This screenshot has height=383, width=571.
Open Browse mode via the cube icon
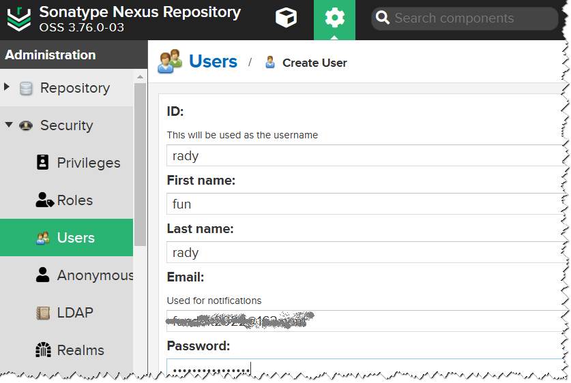[x=287, y=18]
